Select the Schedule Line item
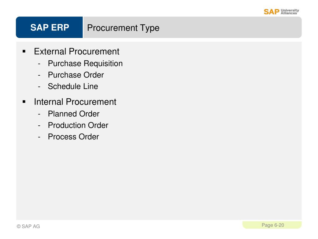Viewport: 318px width, 239px height. [x=73, y=87]
